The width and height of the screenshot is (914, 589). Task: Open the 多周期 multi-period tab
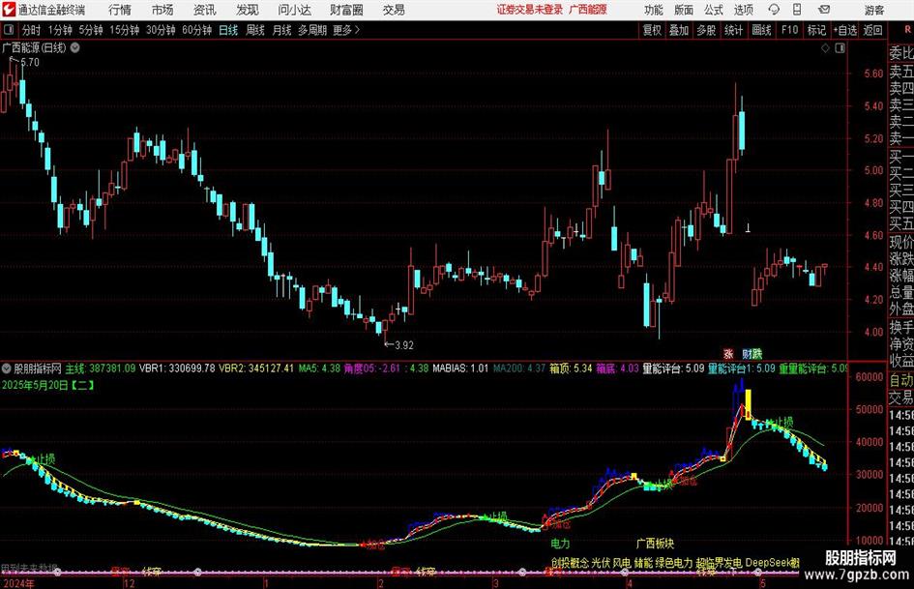click(312, 30)
